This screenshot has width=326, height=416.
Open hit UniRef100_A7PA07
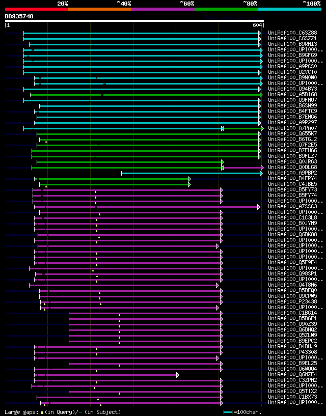pos(292,128)
